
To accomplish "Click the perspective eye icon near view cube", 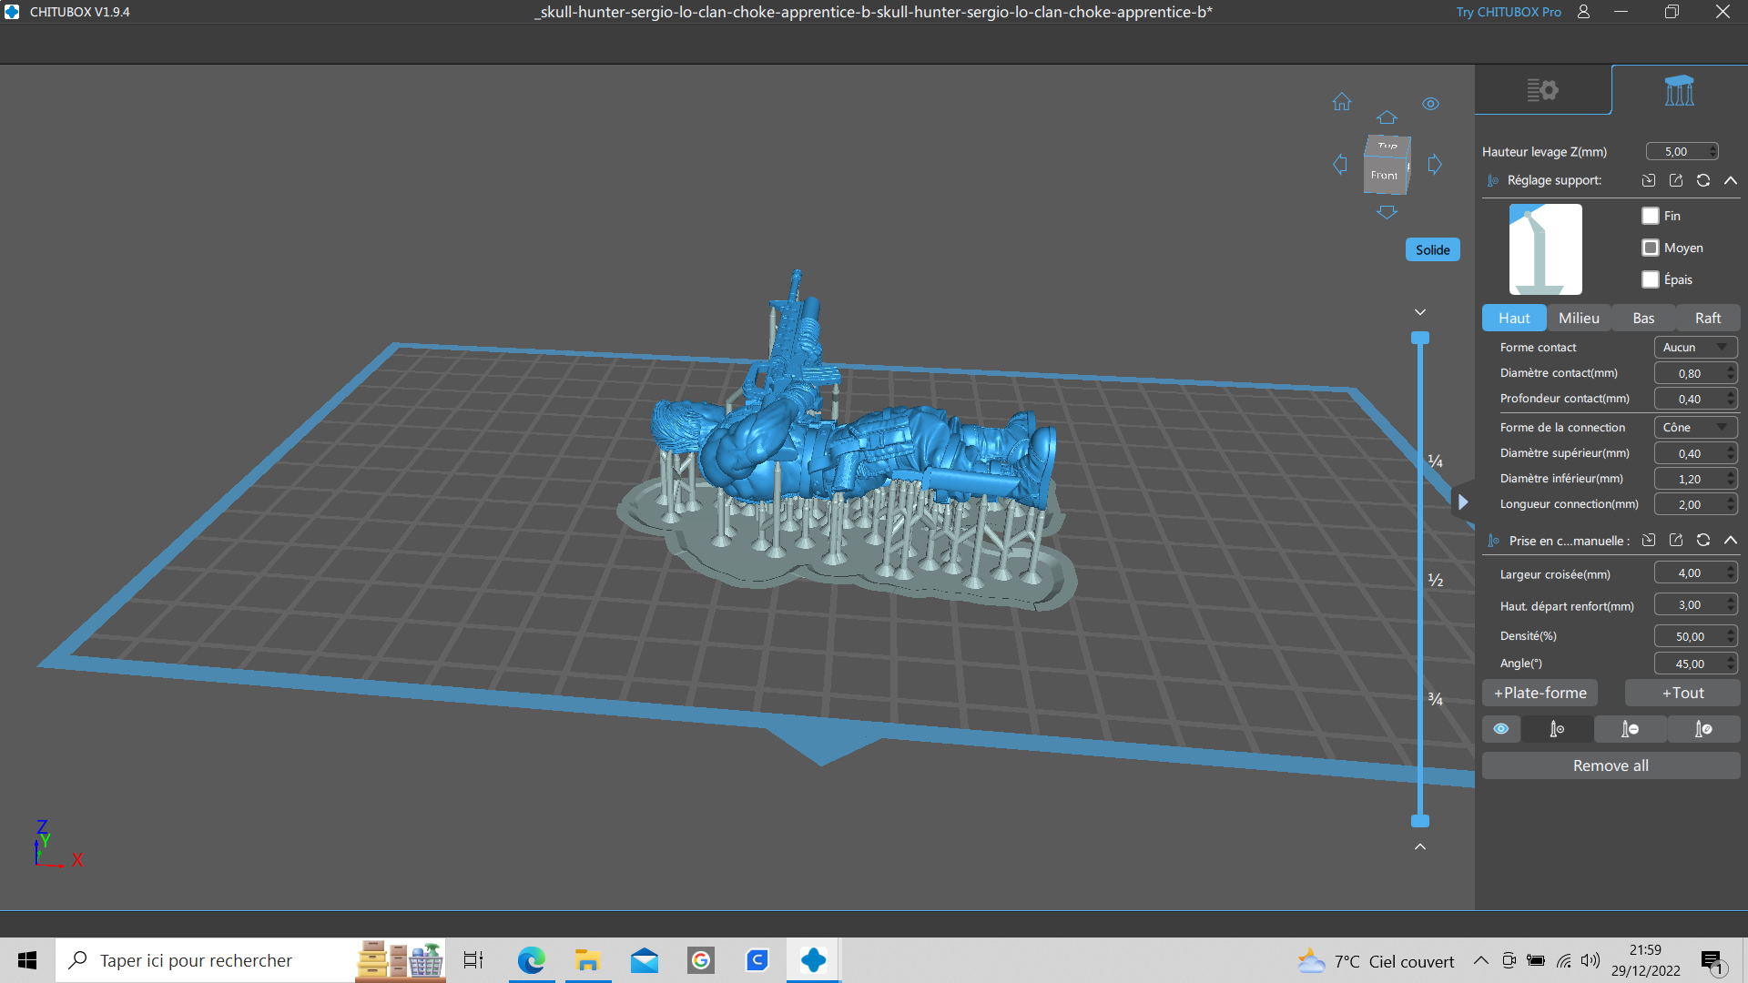I will tap(1430, 104).
